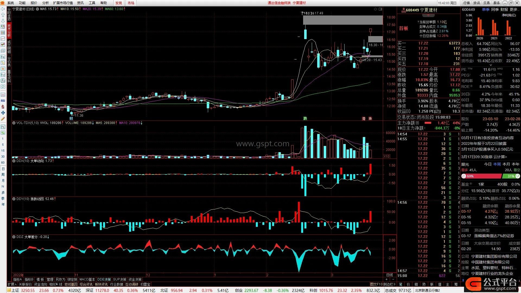Switch to the 成交明细 vertical tab
The width and height of the screenshot is (521, 293).
(x=9, y=47)
